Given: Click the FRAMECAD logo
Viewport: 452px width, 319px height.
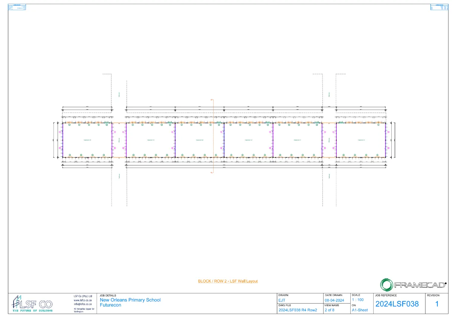Looking at the screenshot, I should point(413,284).
